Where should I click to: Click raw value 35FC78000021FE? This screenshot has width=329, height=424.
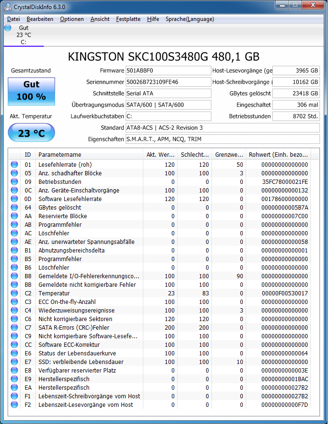pos(285,182)
